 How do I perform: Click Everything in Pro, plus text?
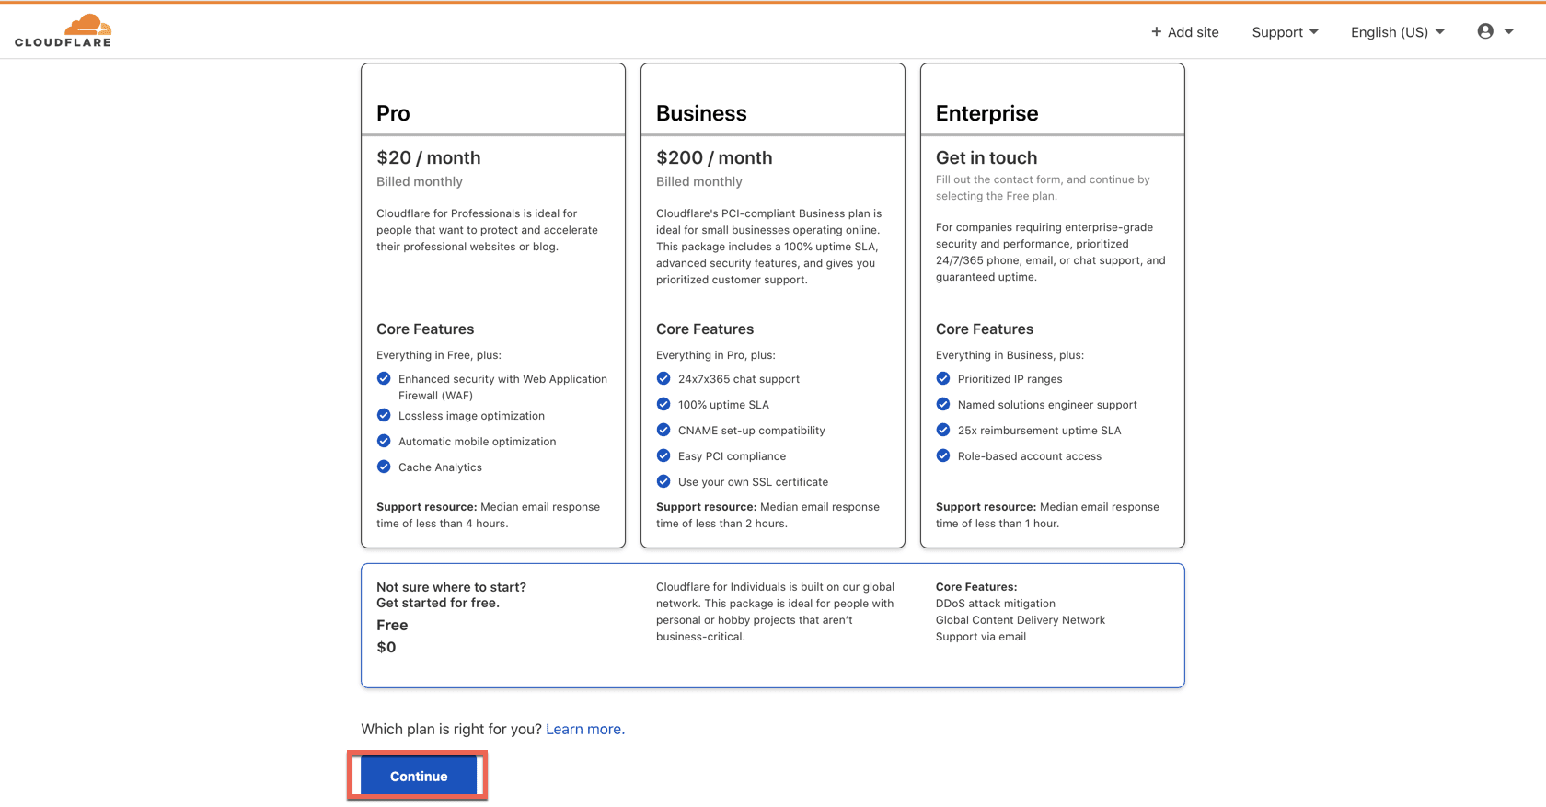(x=716, y=355)
